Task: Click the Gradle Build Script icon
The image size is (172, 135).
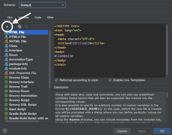Action: point(6,114)
